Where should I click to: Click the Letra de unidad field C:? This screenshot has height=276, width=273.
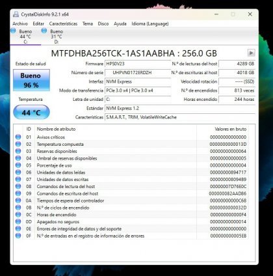click(138, 100)
